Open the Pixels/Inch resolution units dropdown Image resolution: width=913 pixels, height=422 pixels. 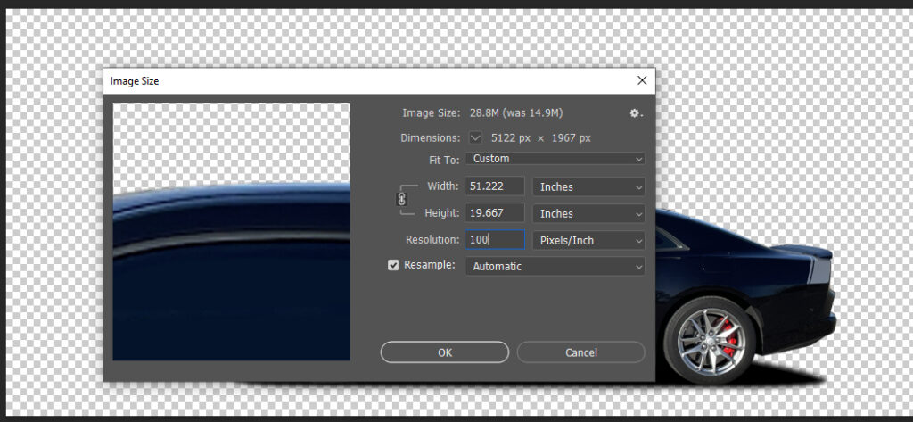(x=588, y=241)
